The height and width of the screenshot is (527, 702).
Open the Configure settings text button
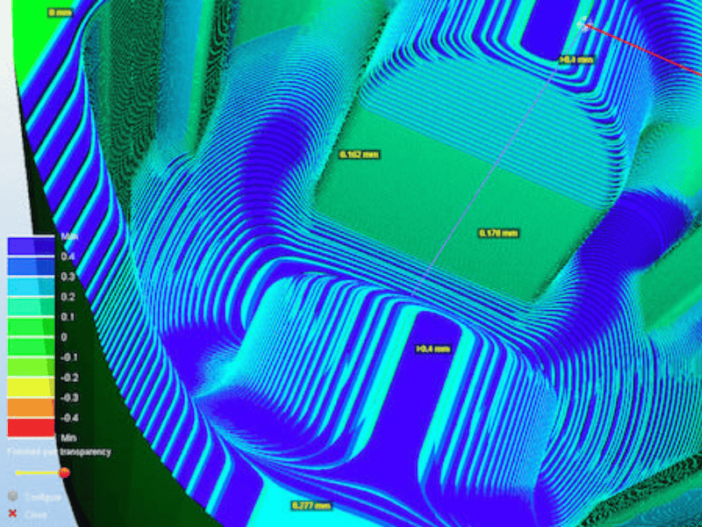[43, 497]
